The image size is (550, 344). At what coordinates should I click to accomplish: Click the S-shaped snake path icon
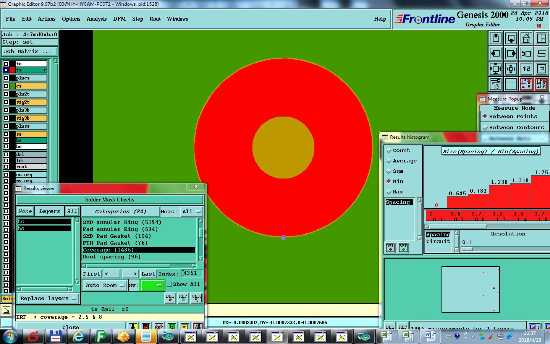542,54
